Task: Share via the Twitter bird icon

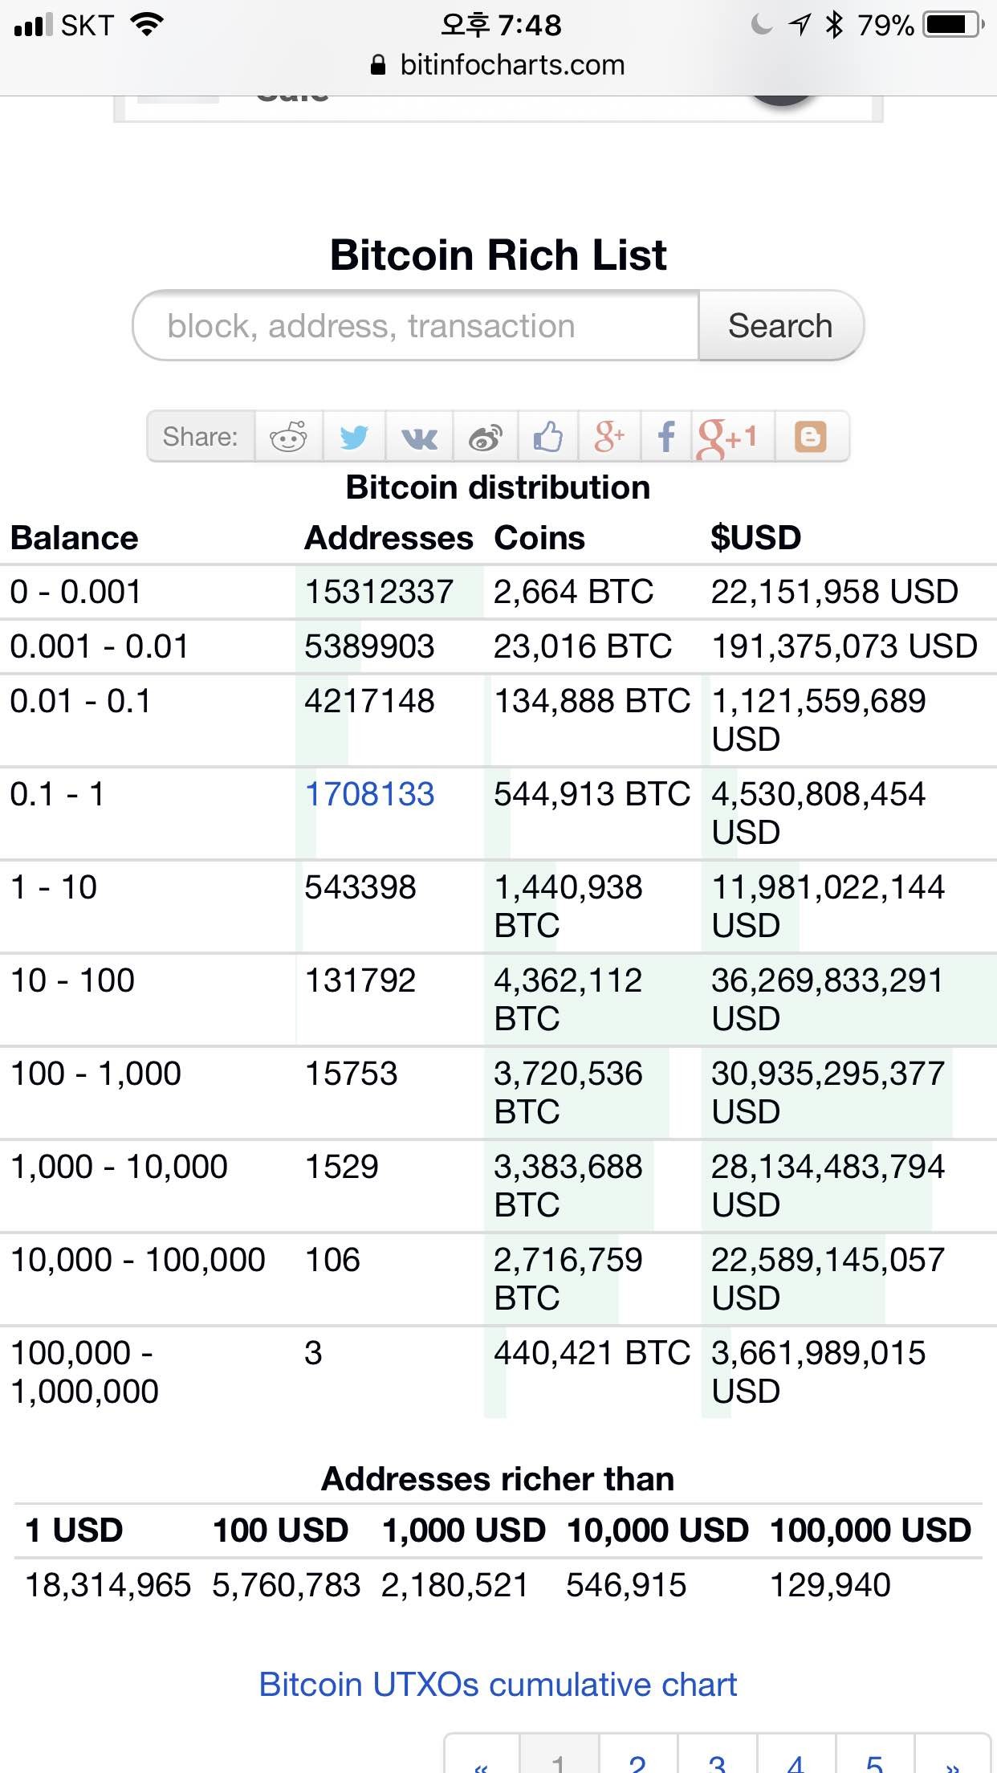Action: click(x=354, y=437)
